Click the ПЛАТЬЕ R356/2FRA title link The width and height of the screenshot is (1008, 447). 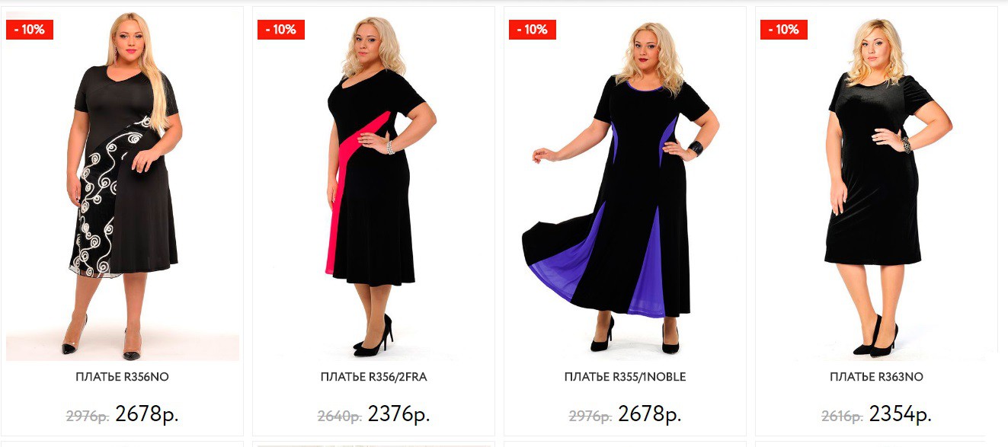point(373,377)
